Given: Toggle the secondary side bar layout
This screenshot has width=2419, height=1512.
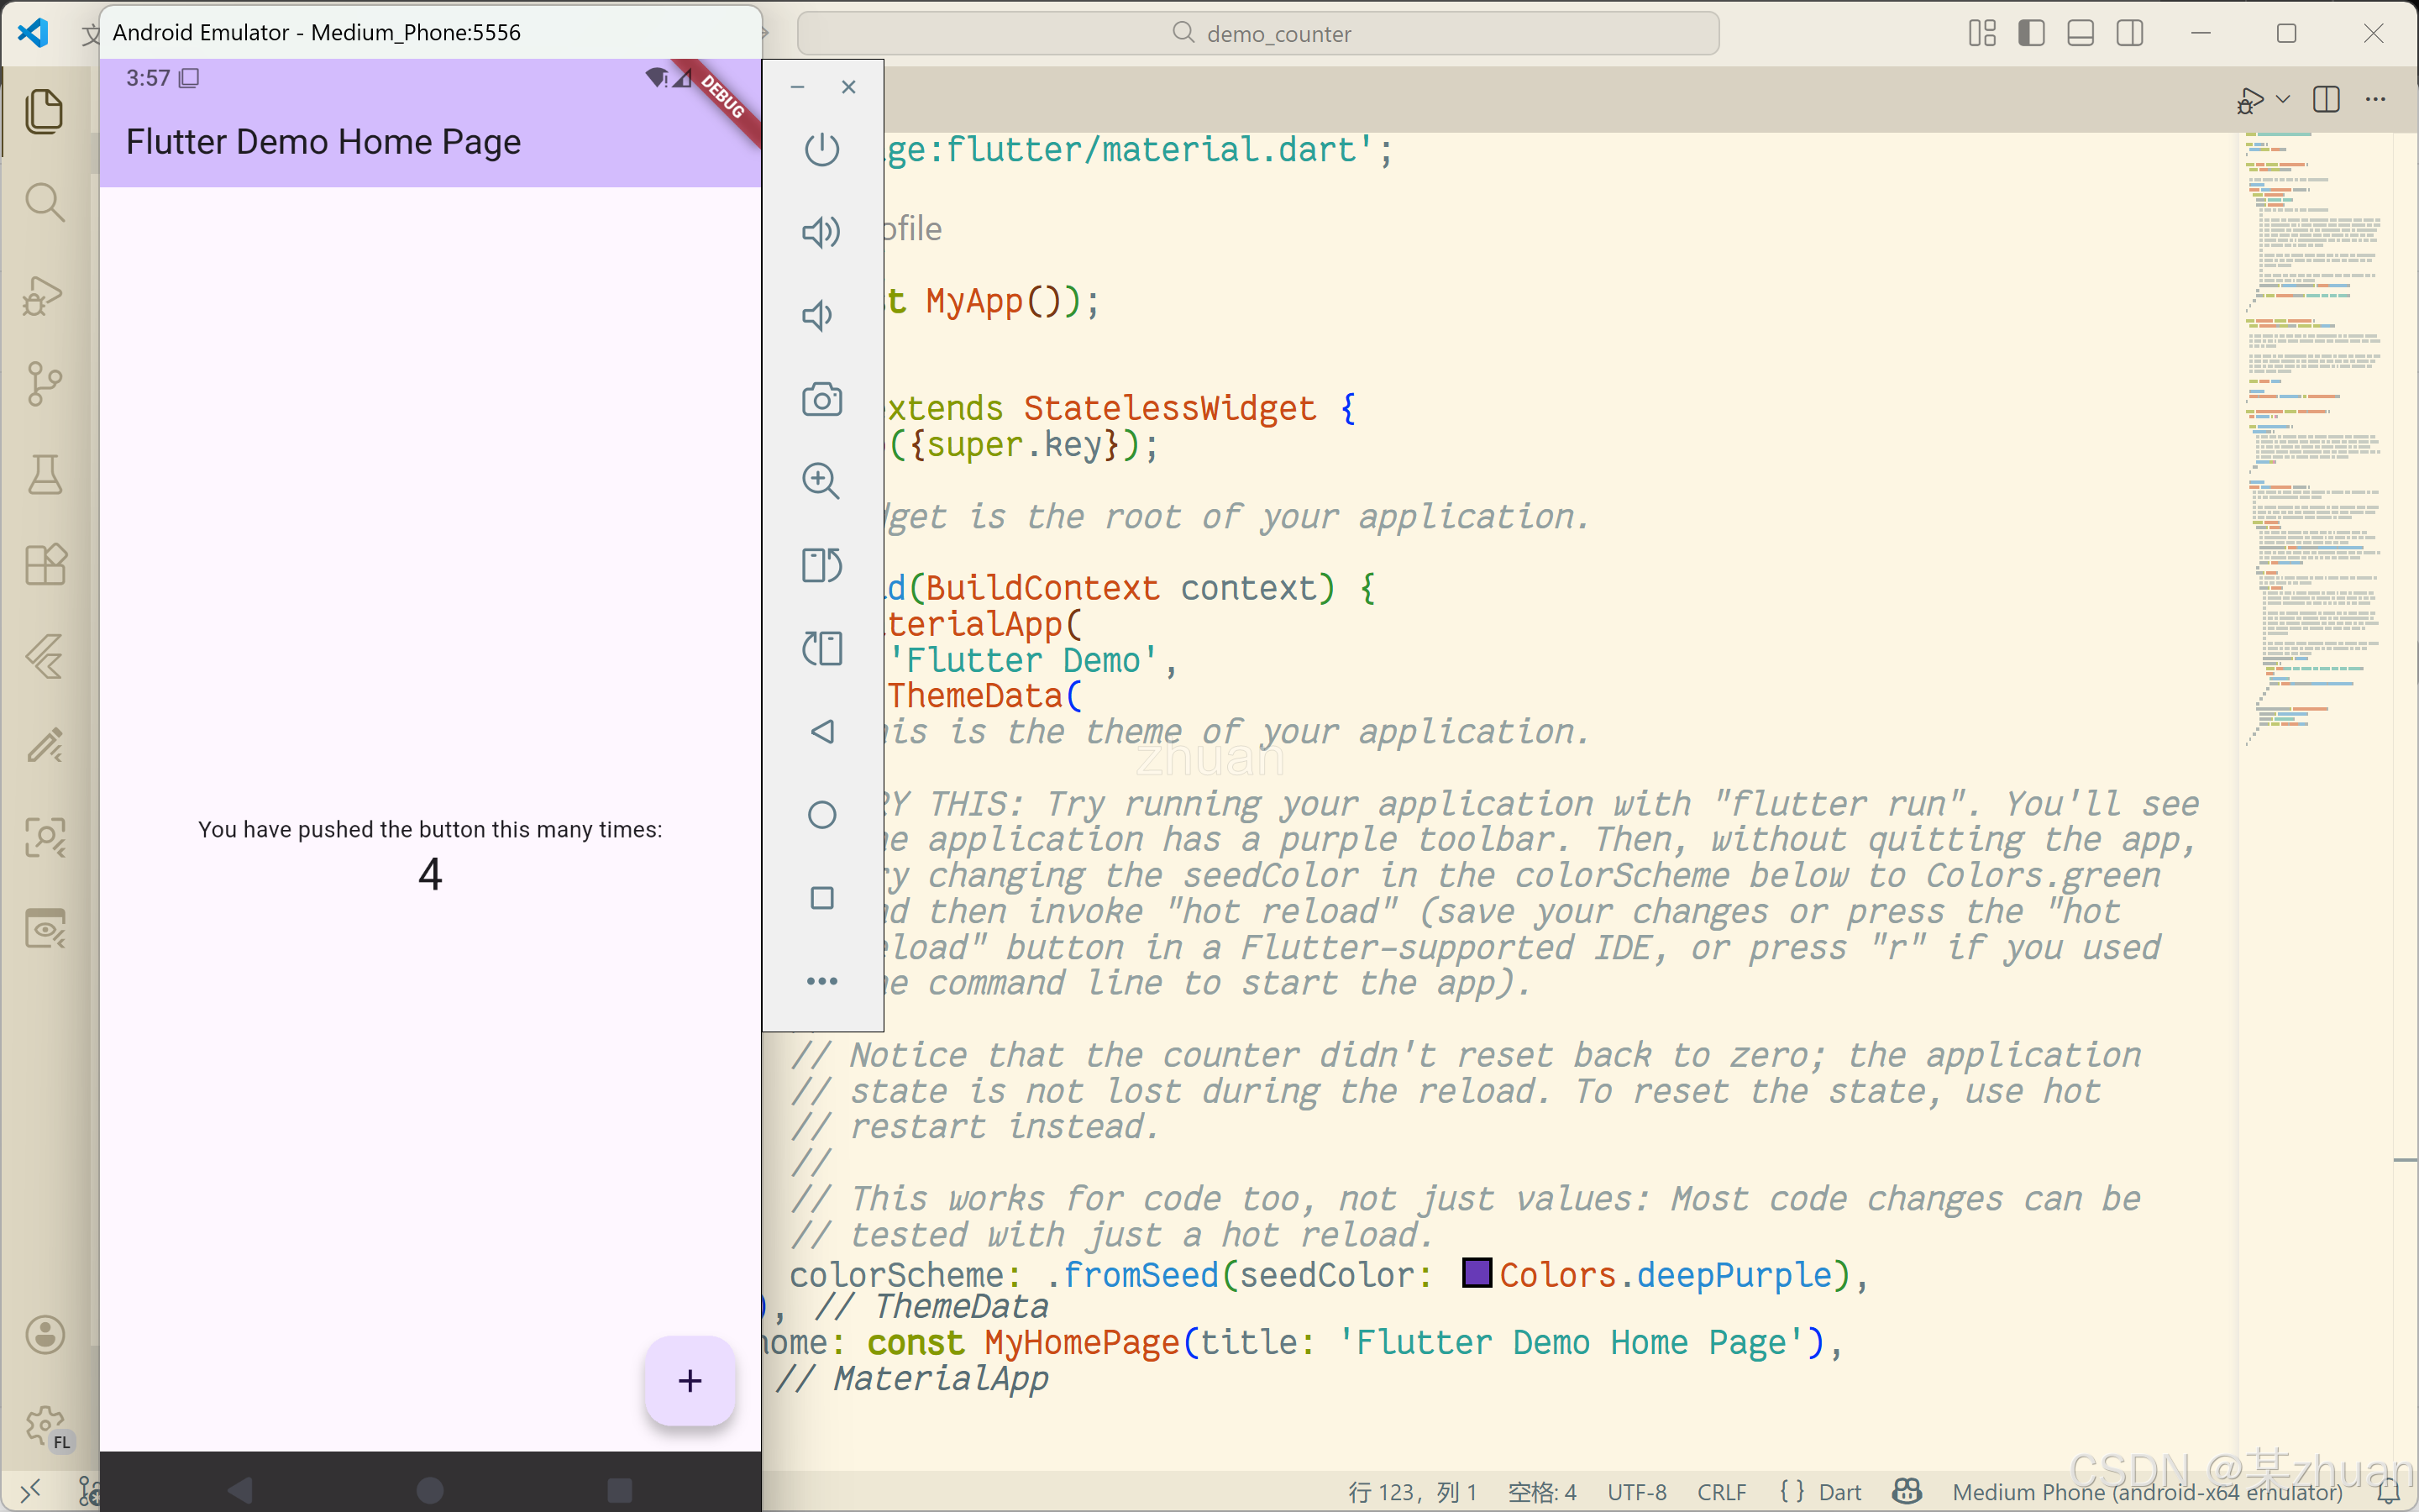Looking at the screenshot, I should (x=2129, y=33).
